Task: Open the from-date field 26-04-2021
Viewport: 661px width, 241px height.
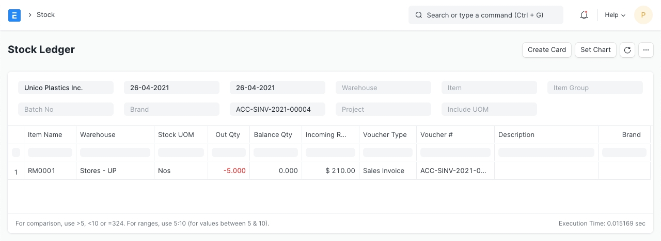Action: 171,88
